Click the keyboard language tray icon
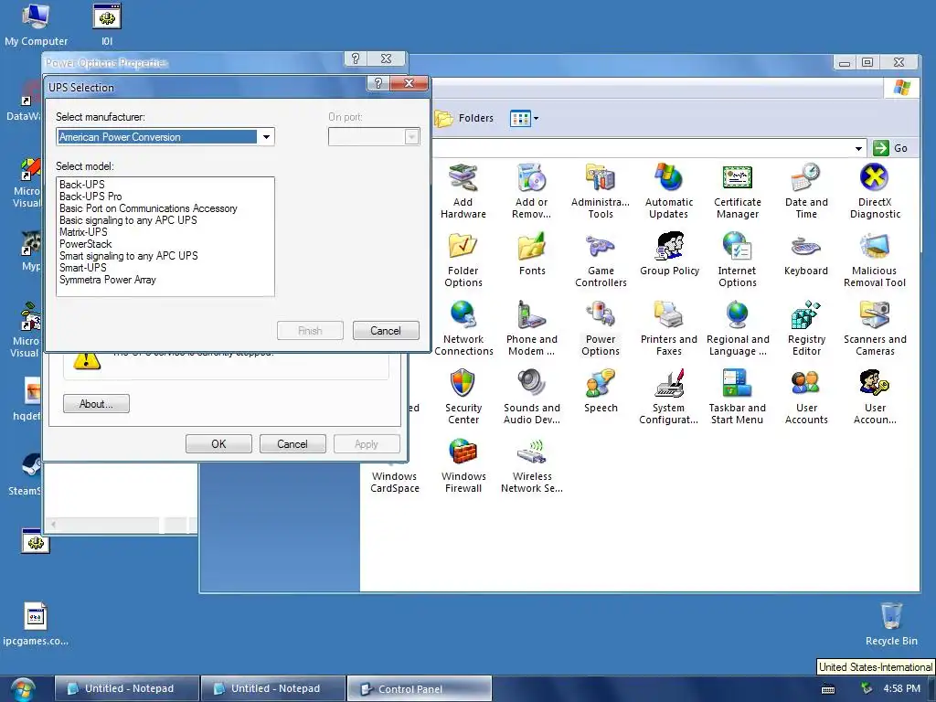 click(828, 689)
